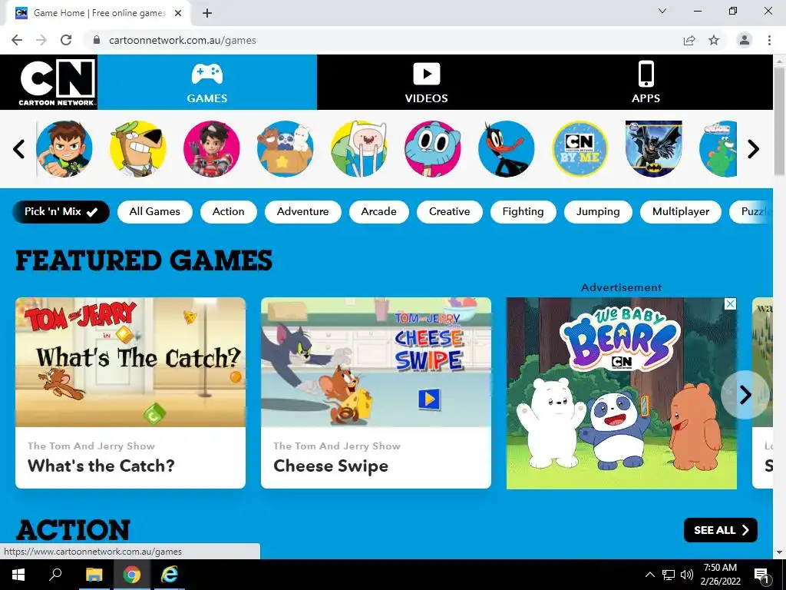Filter games by Fighting
This screenshot has width=786, height=590.
tap(523, 212)
